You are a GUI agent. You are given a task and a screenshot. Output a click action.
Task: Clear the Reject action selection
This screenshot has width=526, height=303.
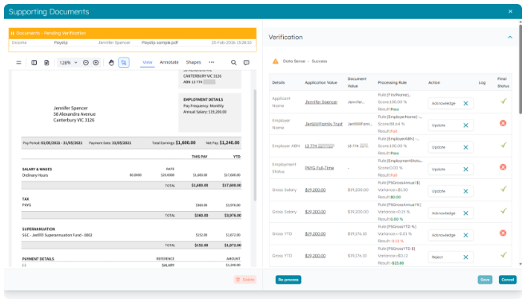click(465, 257)
